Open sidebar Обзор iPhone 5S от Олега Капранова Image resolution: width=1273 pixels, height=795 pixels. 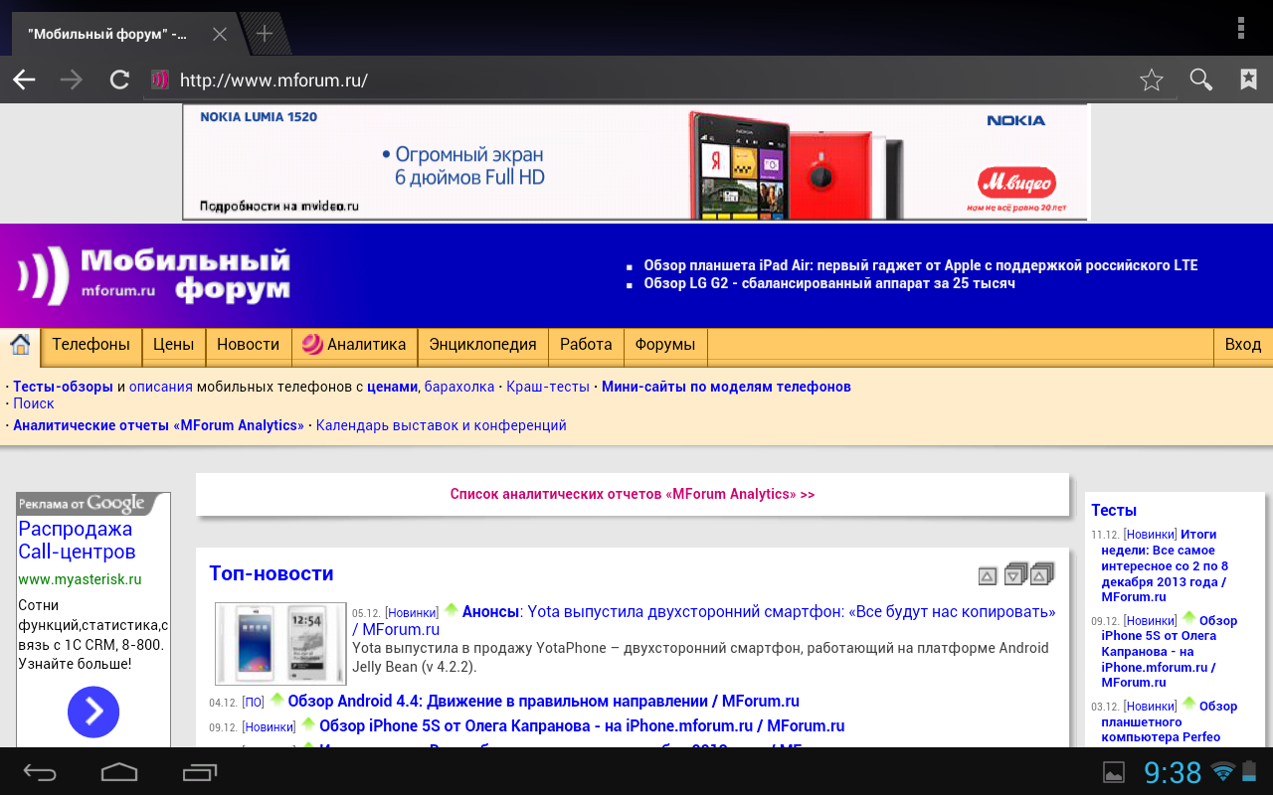pyautogui.click(x=1170, y=651)
